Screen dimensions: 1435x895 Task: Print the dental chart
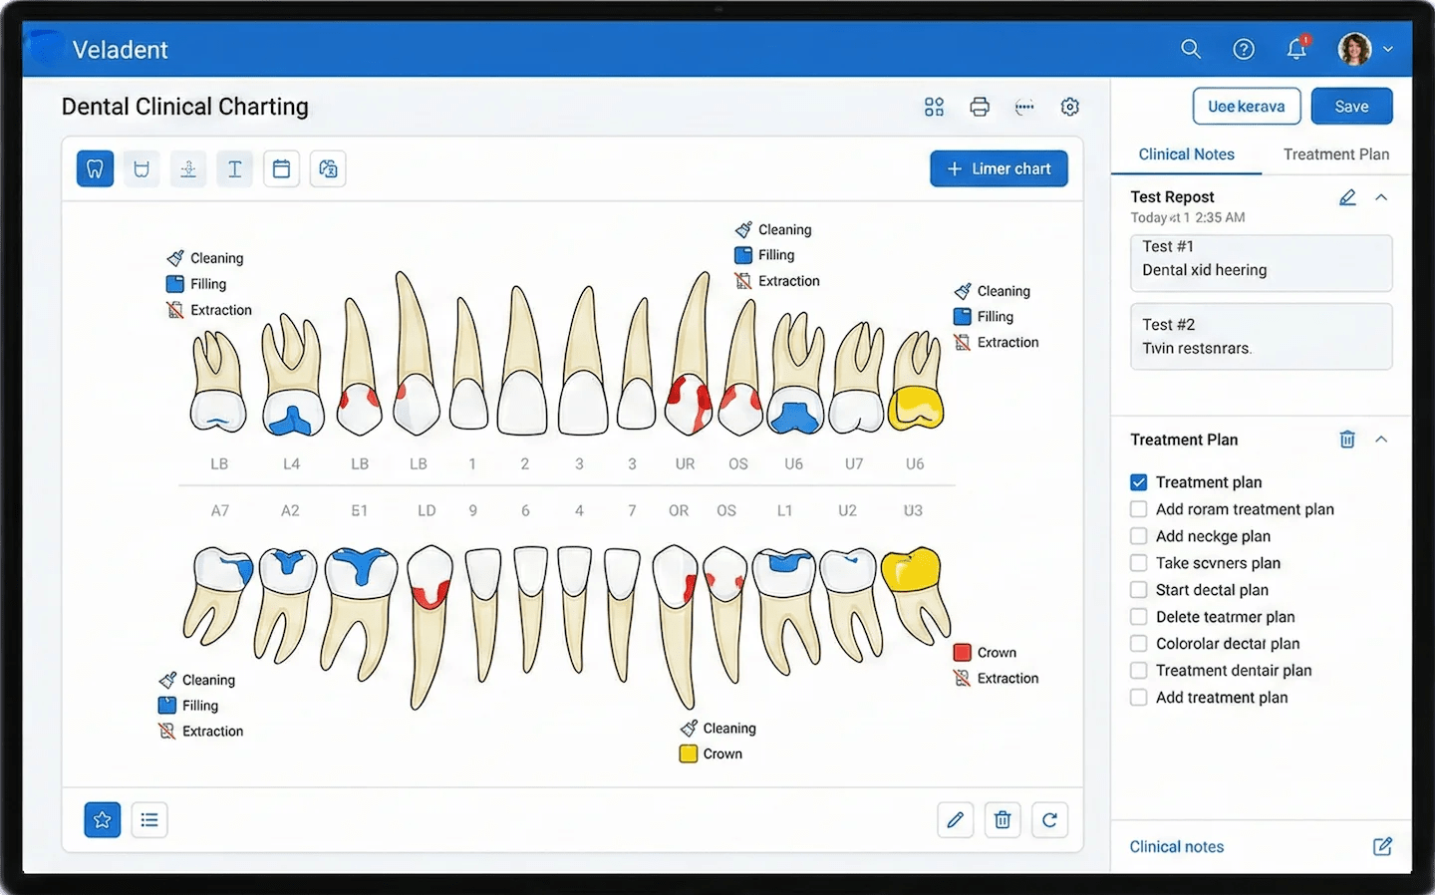(x=980, y=107)
